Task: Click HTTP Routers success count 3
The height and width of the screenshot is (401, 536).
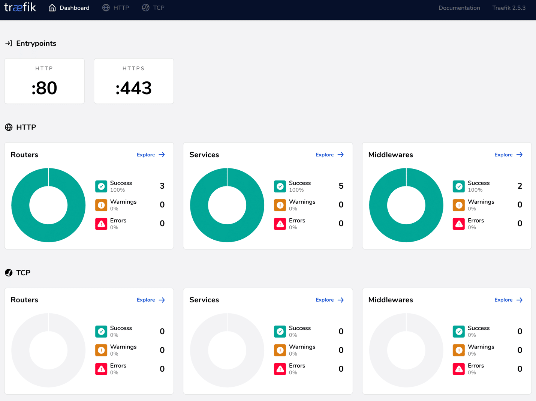Action: [162, 186]
